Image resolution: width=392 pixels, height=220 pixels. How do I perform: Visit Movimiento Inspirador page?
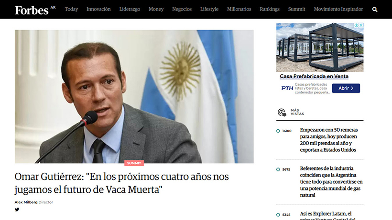[x=338, y=9]
